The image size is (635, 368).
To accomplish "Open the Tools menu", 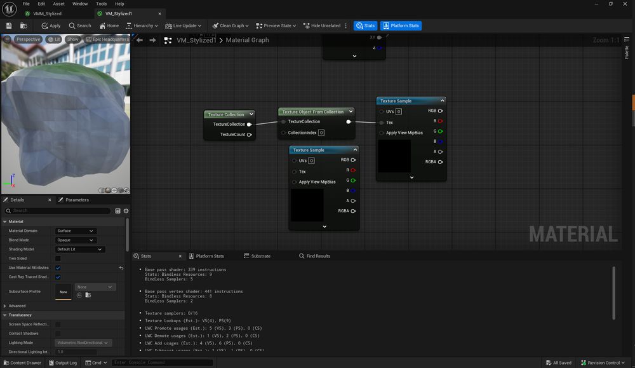I will (x=101, y=4).
